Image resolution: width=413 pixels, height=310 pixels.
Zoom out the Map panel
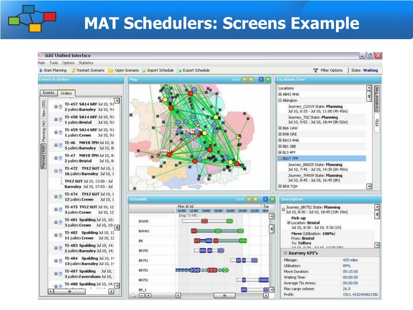click(x=244, y=80)
